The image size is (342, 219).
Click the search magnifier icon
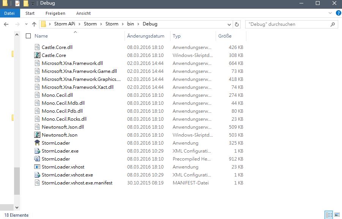pos(333,24)
